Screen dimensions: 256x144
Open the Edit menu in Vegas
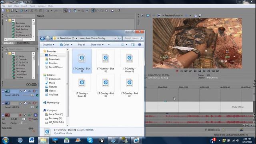10,6
